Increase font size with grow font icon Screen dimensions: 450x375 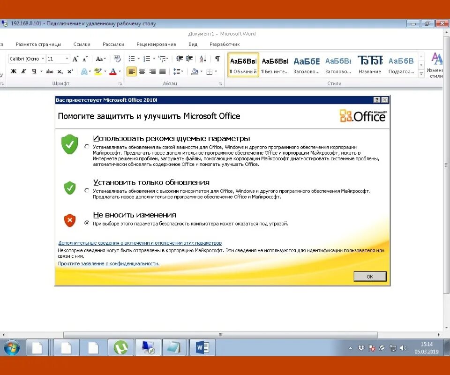click(75, 59)
